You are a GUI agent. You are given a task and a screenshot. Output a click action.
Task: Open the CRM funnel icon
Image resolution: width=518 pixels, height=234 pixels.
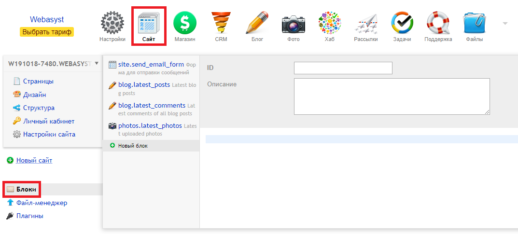point(221,23)
